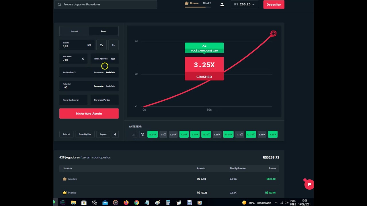Click the volume icon in system tray
Image resolution: width=367 pixels, height=206 pixels.
click(x=286, y=203)
